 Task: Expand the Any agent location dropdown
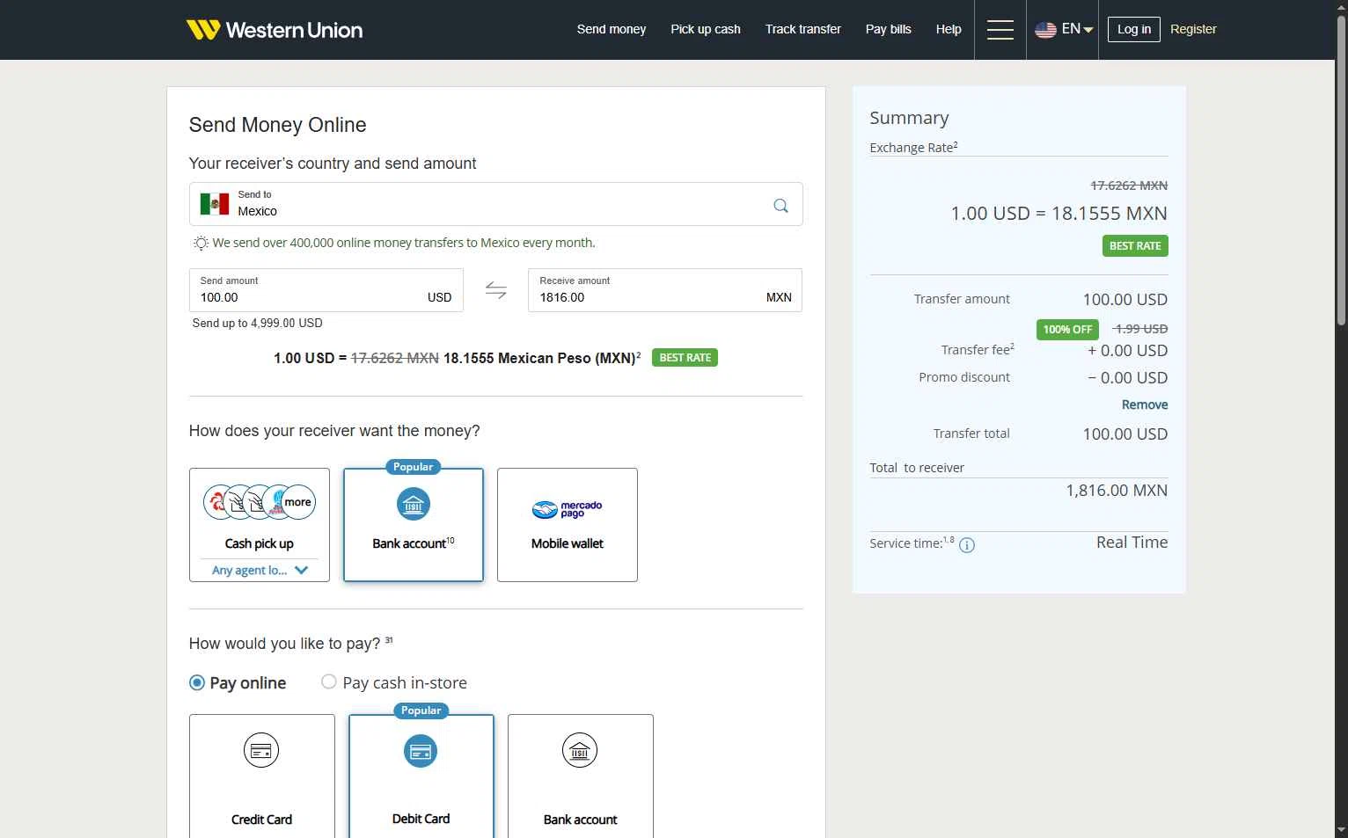[260, 570]
